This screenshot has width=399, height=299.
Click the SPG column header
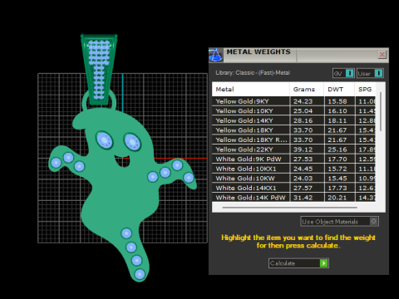point(365,89)
